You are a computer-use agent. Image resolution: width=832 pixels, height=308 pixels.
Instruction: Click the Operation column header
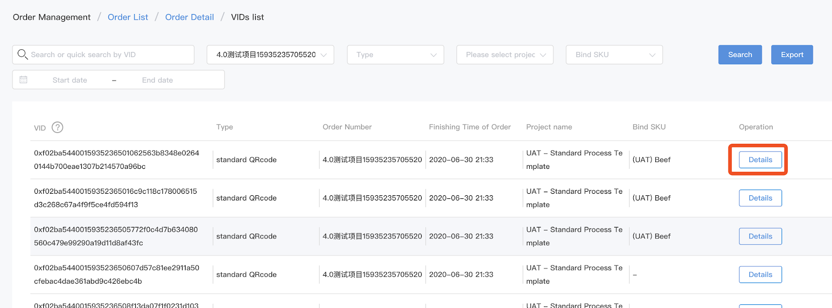[x=756, y=127]
